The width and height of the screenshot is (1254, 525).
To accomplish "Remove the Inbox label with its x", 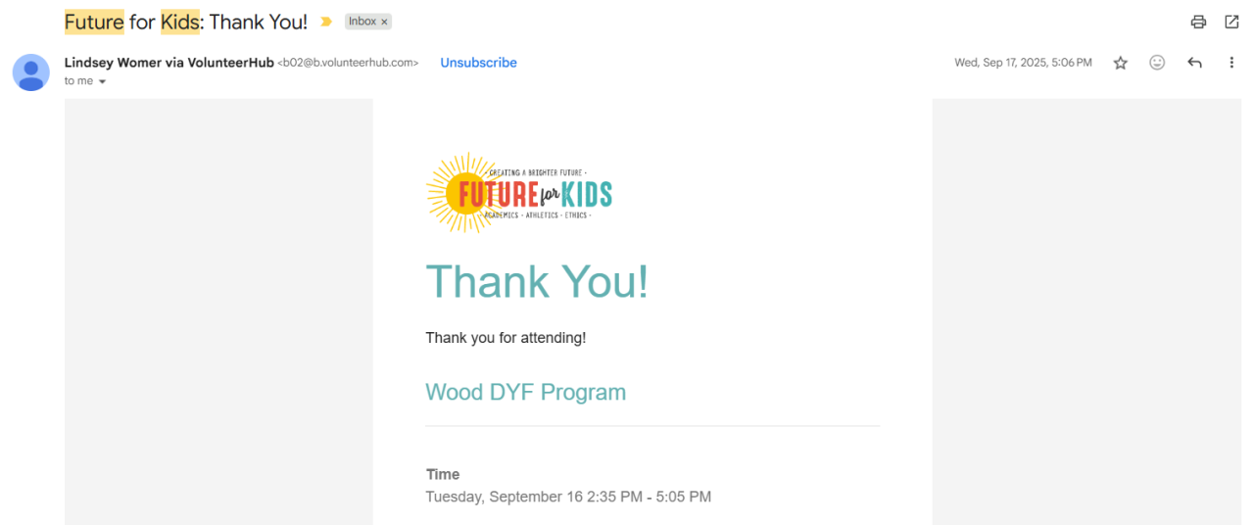I will [384, 22].
